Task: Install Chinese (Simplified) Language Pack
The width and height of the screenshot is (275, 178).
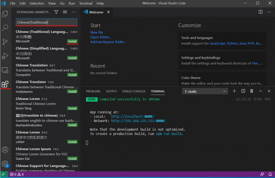Action: [72, 58]
